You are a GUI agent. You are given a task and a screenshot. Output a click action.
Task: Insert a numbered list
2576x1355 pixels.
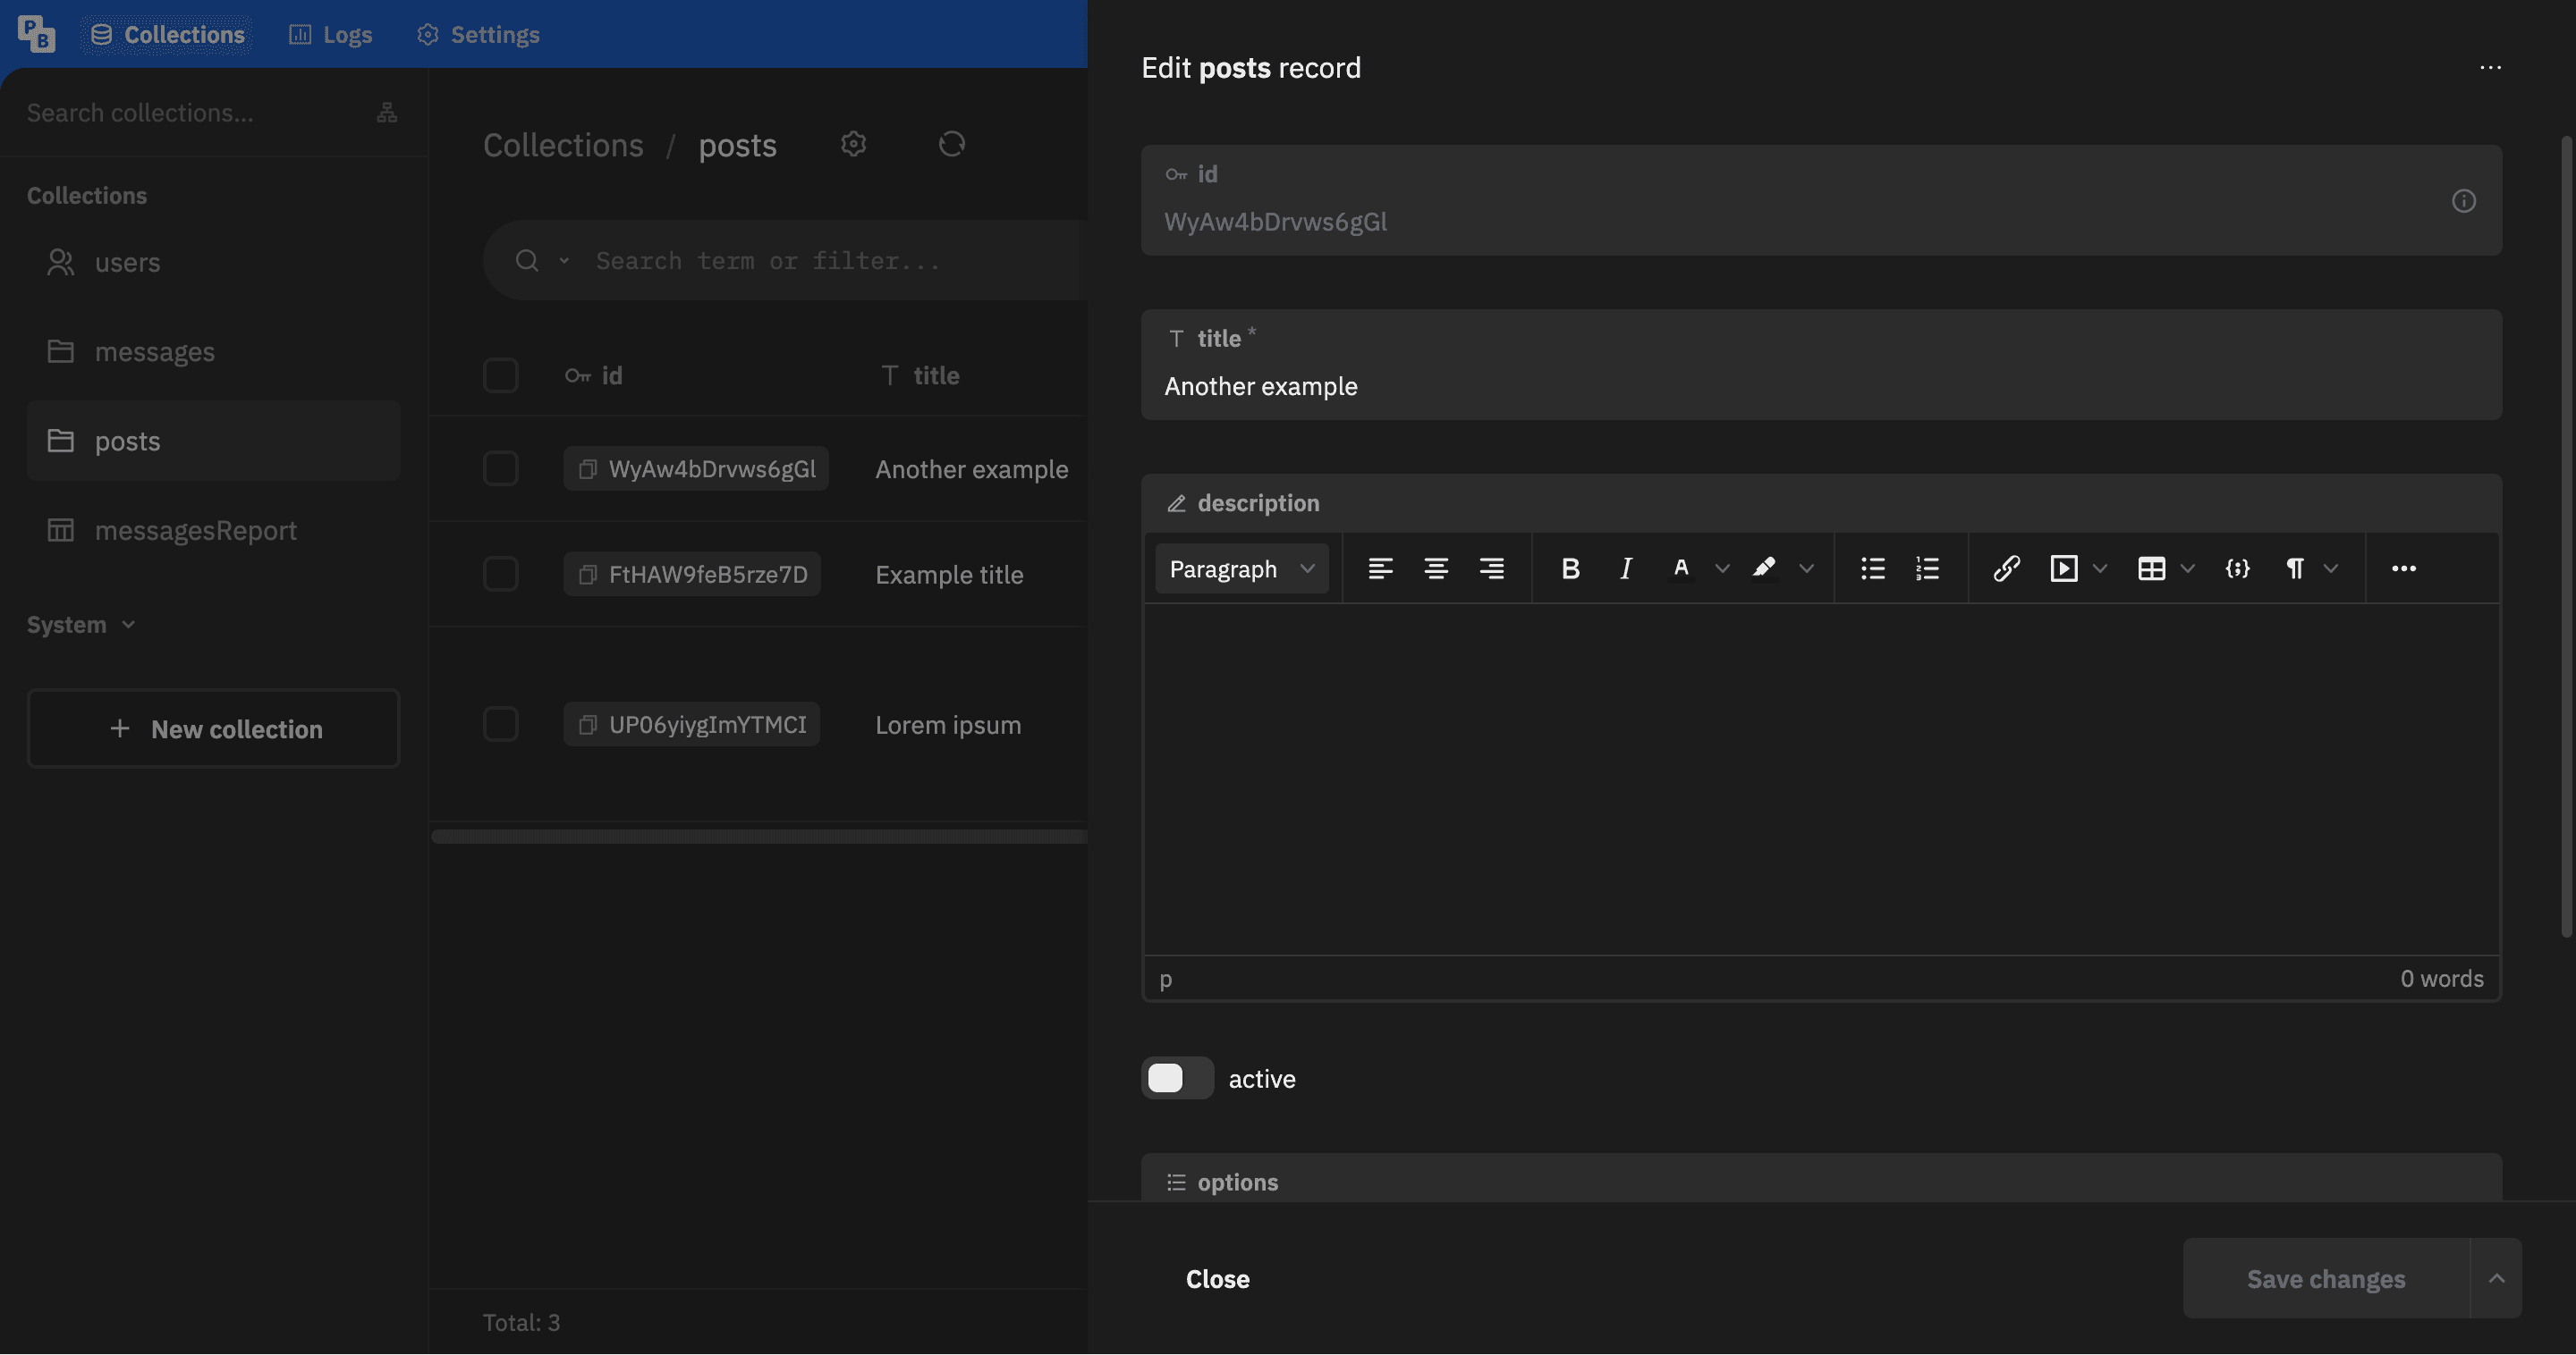point(1927,568)
